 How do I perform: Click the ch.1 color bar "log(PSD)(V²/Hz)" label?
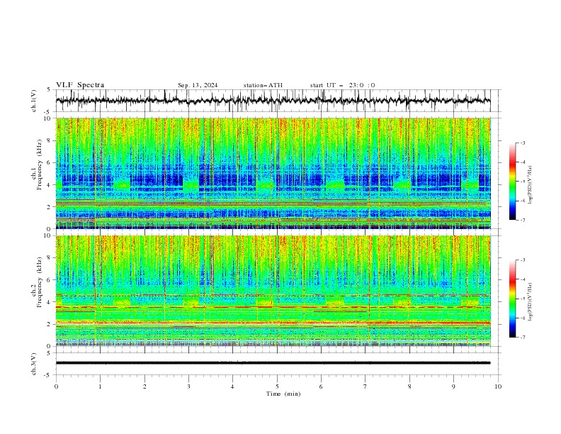coord(531,185)
